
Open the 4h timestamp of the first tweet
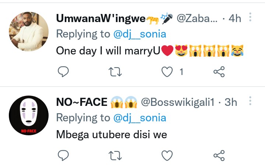pyautogui.click(x=235, y=18)
